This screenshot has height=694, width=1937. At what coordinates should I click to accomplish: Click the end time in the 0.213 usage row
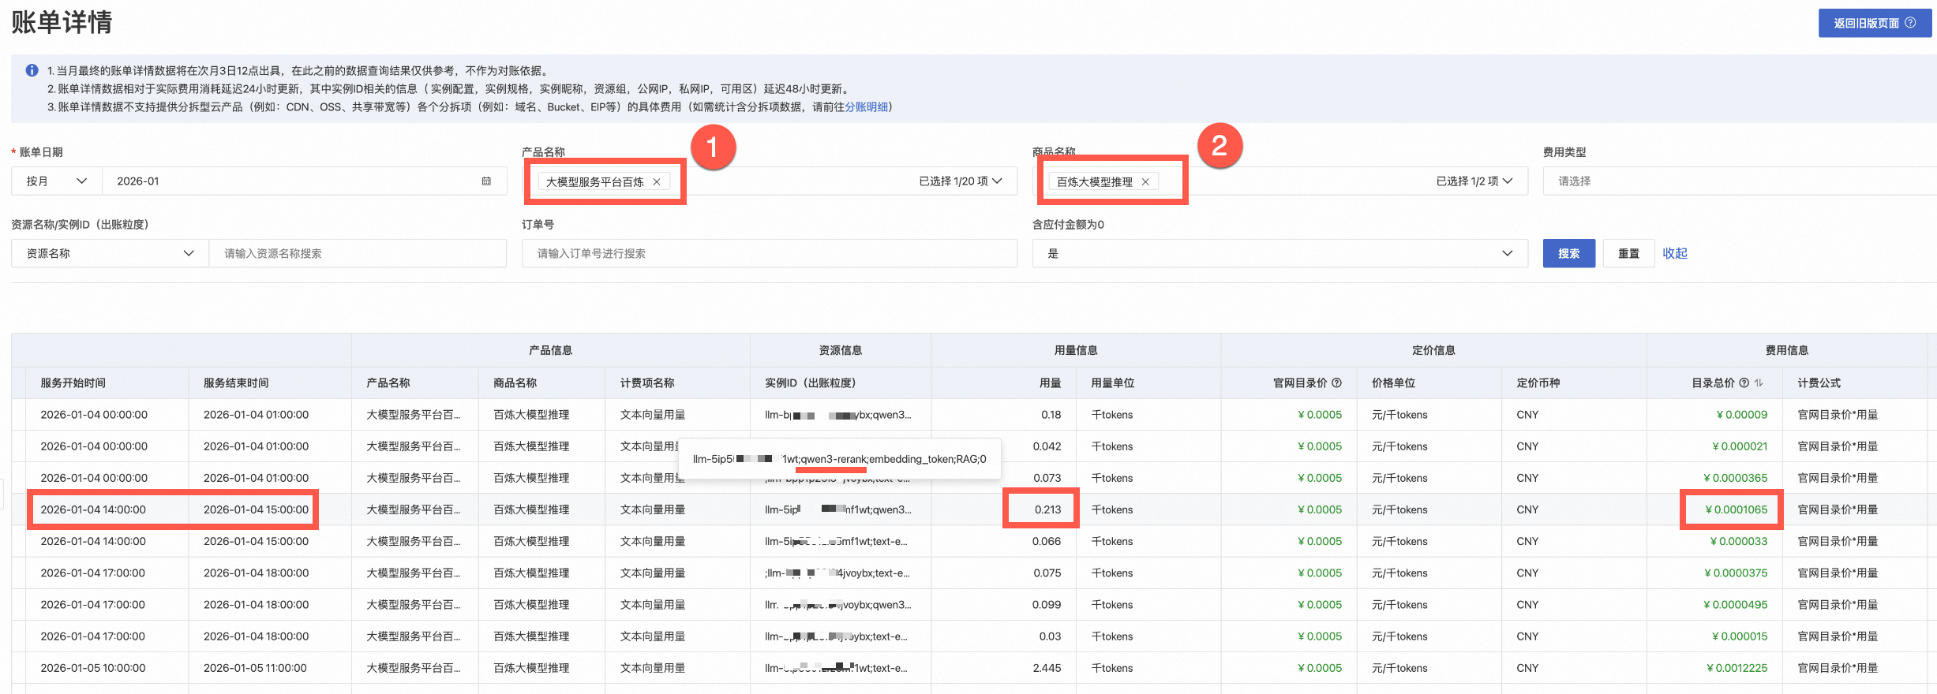click(256, 509)
